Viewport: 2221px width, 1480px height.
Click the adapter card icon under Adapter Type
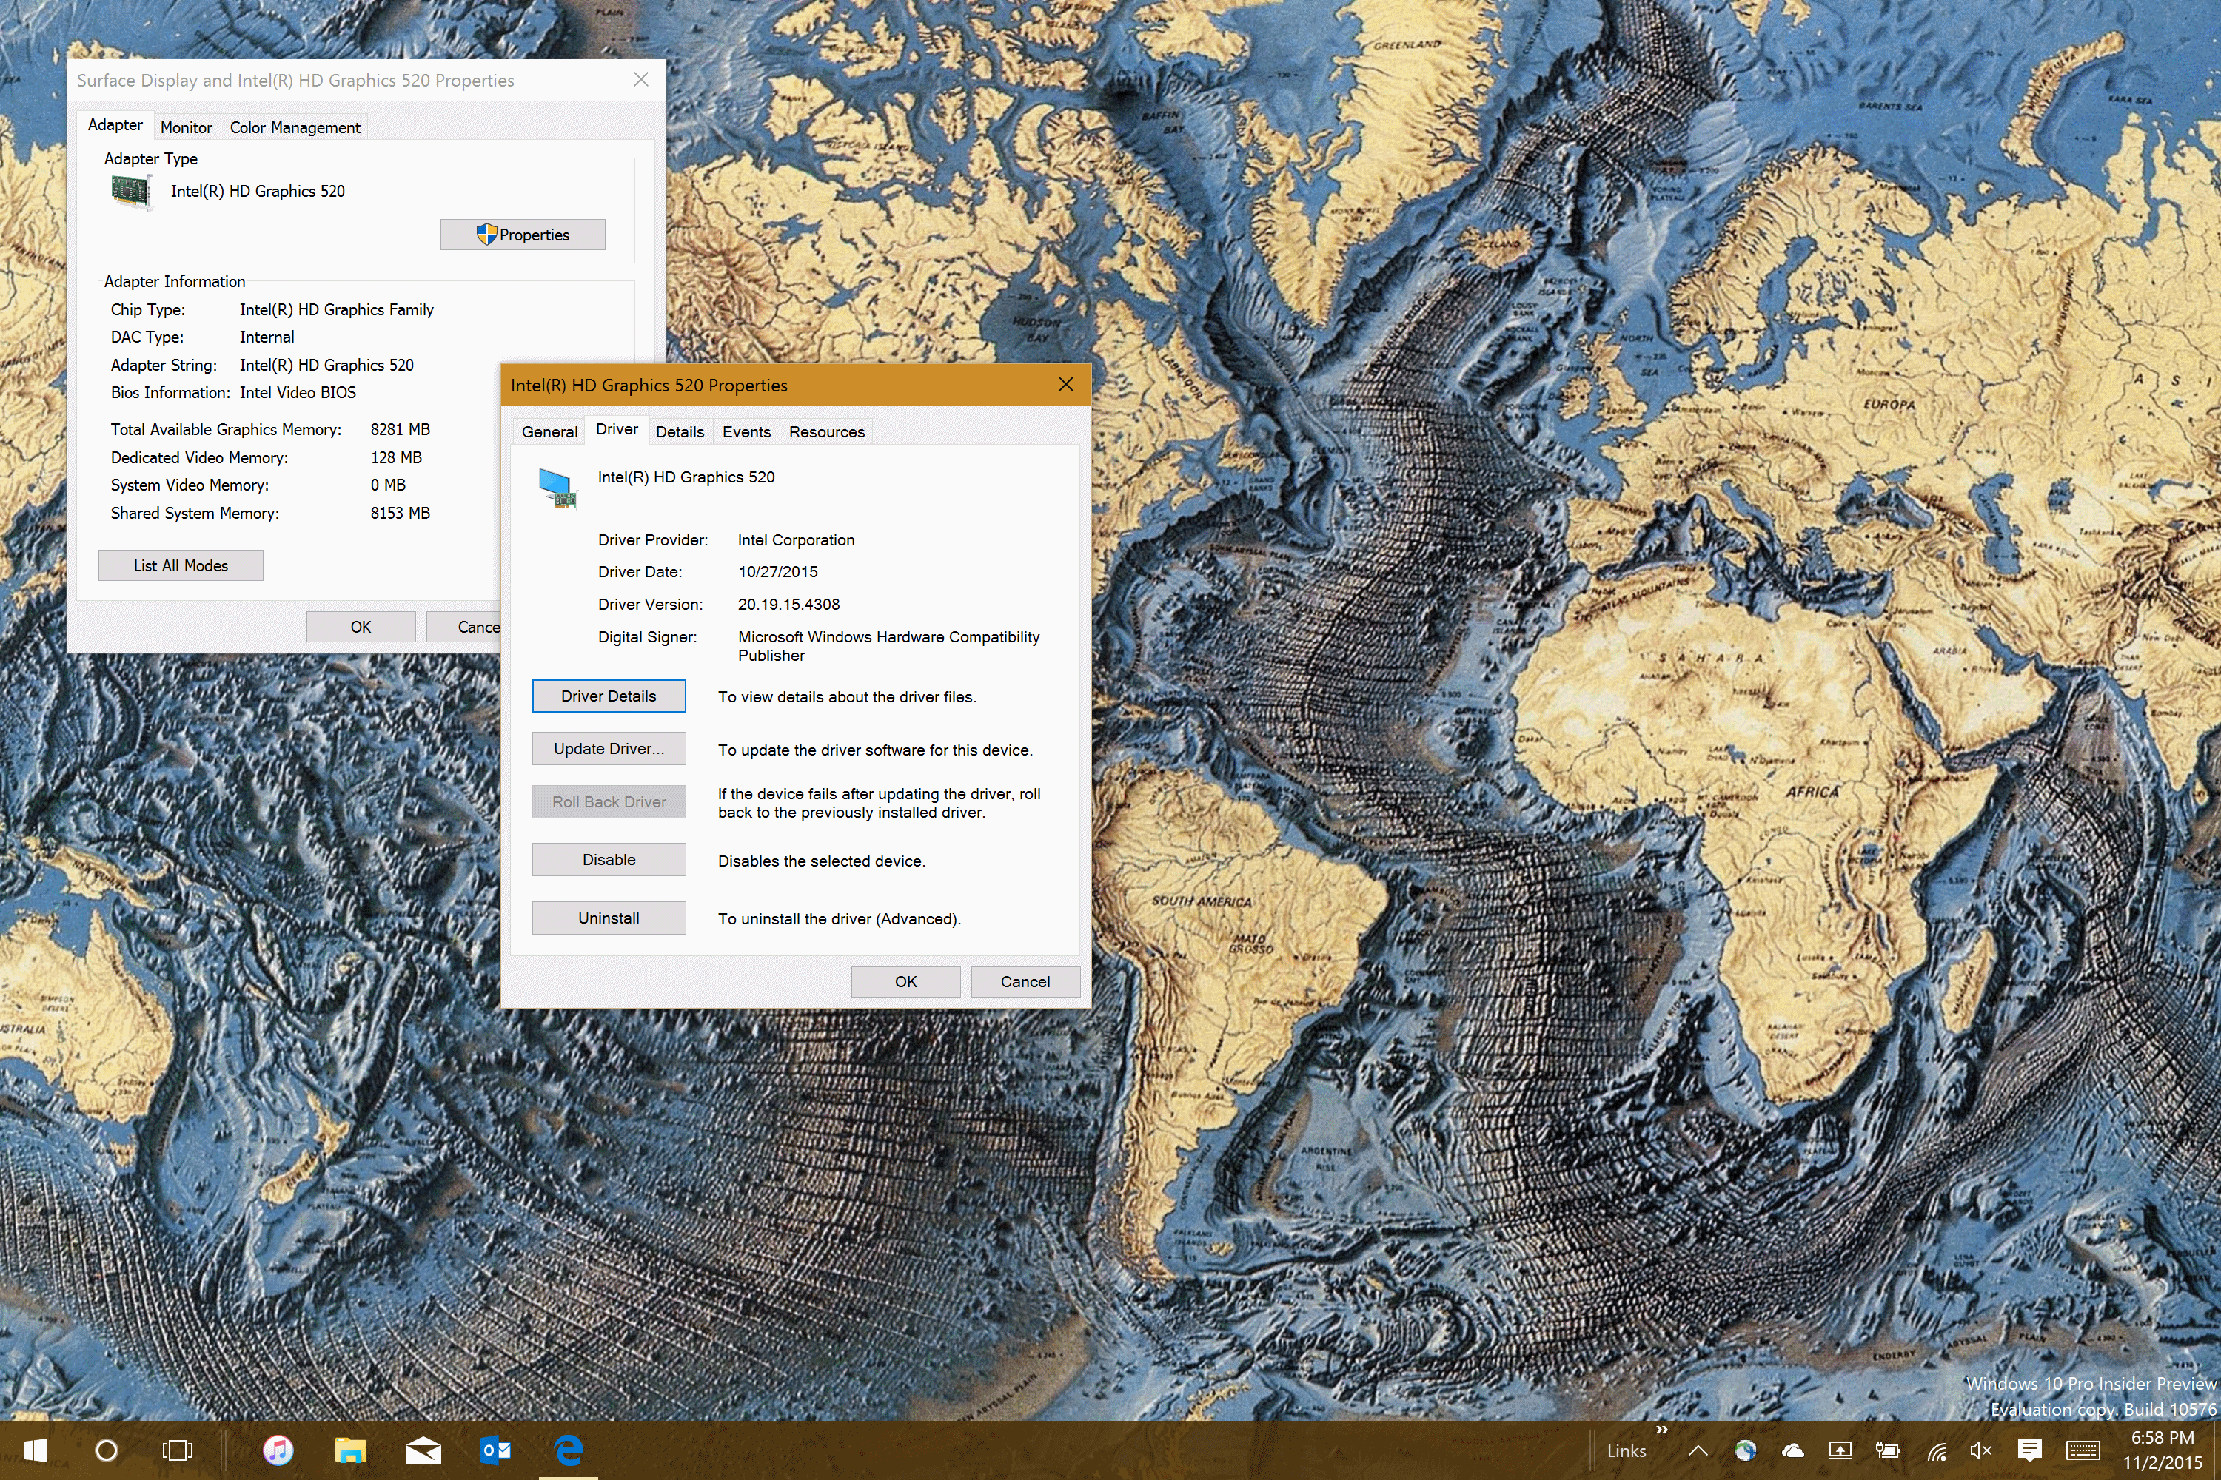point(131,192)
